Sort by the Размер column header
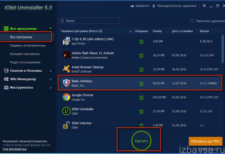Viewport: 225px width, 154px height. [157, 31]
